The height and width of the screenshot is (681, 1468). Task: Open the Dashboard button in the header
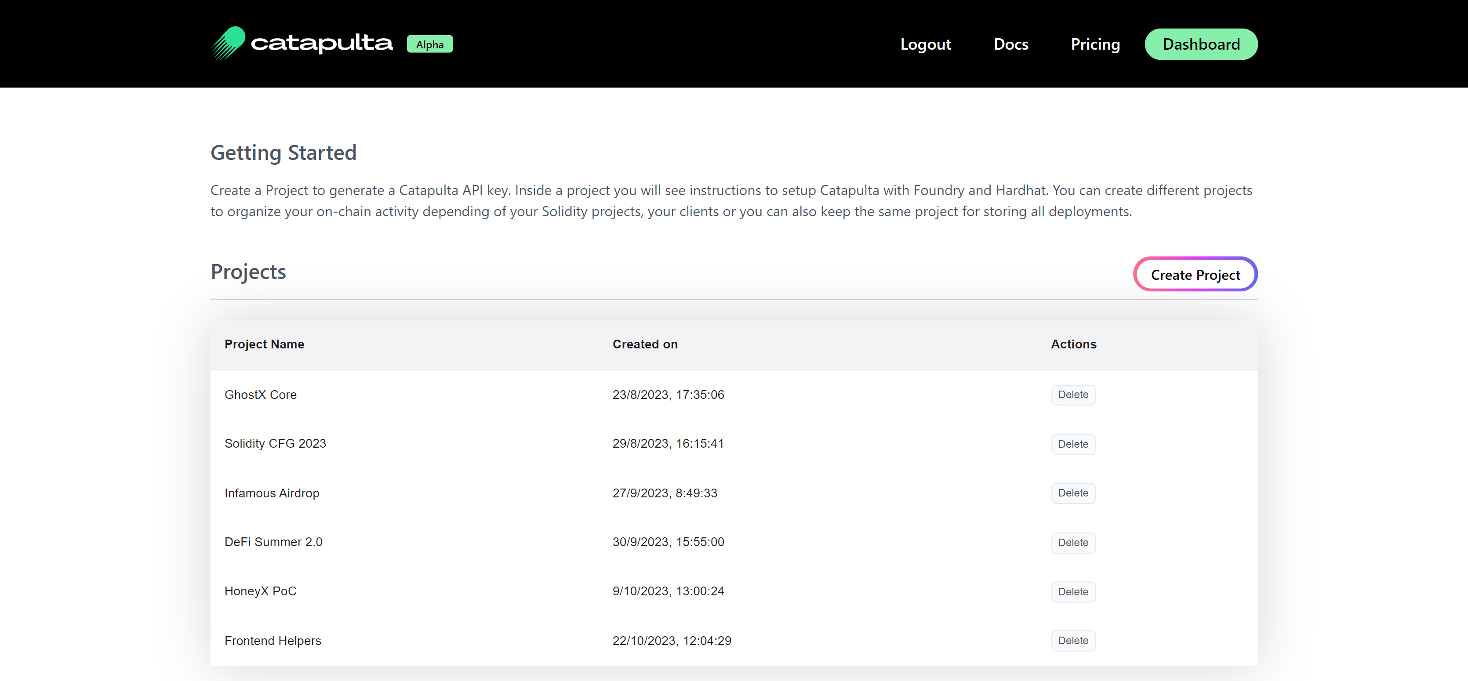coord(1201,44)
